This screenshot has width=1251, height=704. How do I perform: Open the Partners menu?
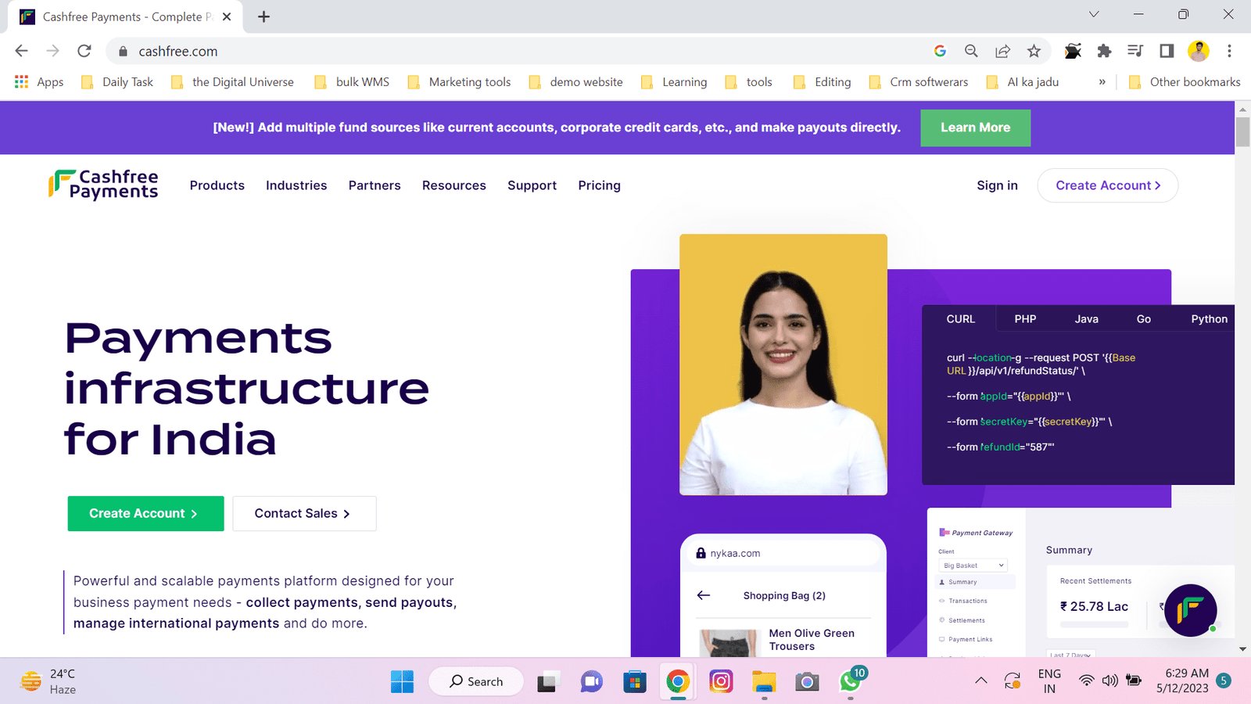coord(375,185)
